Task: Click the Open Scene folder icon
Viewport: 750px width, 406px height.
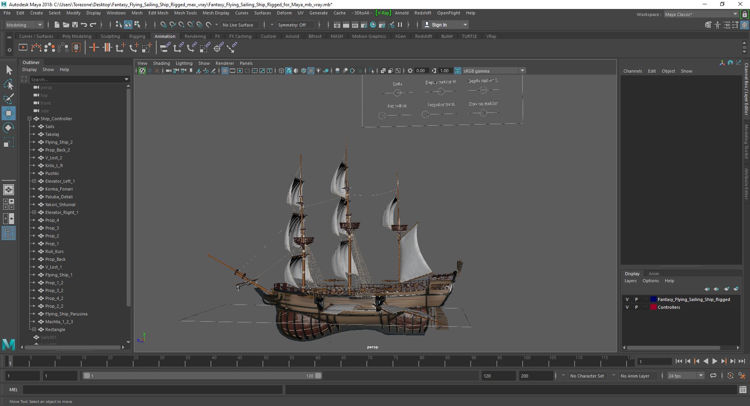Action: coord(66,25)
